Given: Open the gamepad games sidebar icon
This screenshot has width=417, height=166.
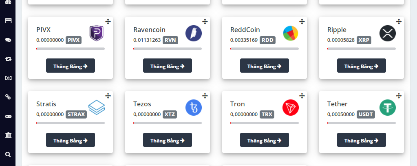Looking at the screenshot, I should (x=8, y=116).
